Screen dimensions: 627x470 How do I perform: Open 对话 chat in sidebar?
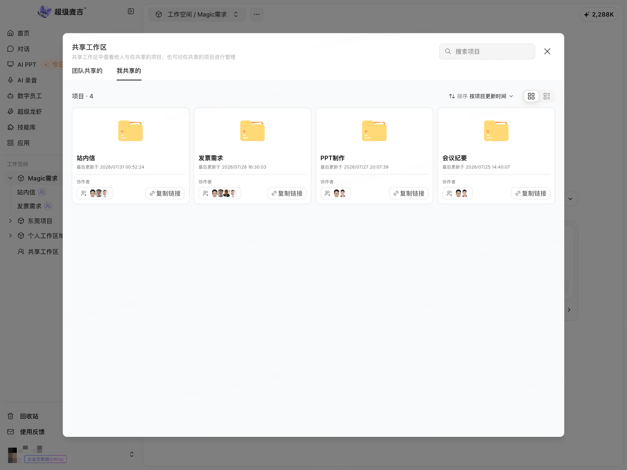pos(19,49)
